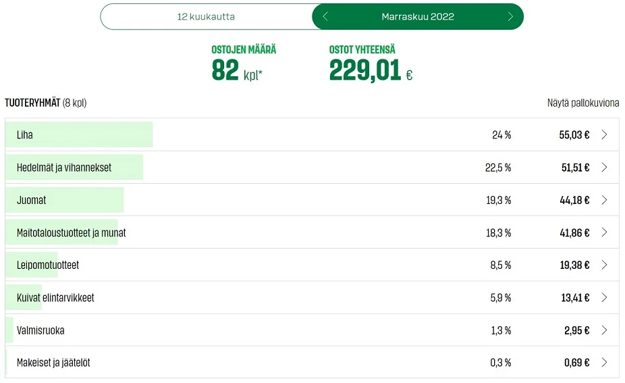Open the Juomat row arrow
Viewport: 625px width, 383px height.
[604, 200]
